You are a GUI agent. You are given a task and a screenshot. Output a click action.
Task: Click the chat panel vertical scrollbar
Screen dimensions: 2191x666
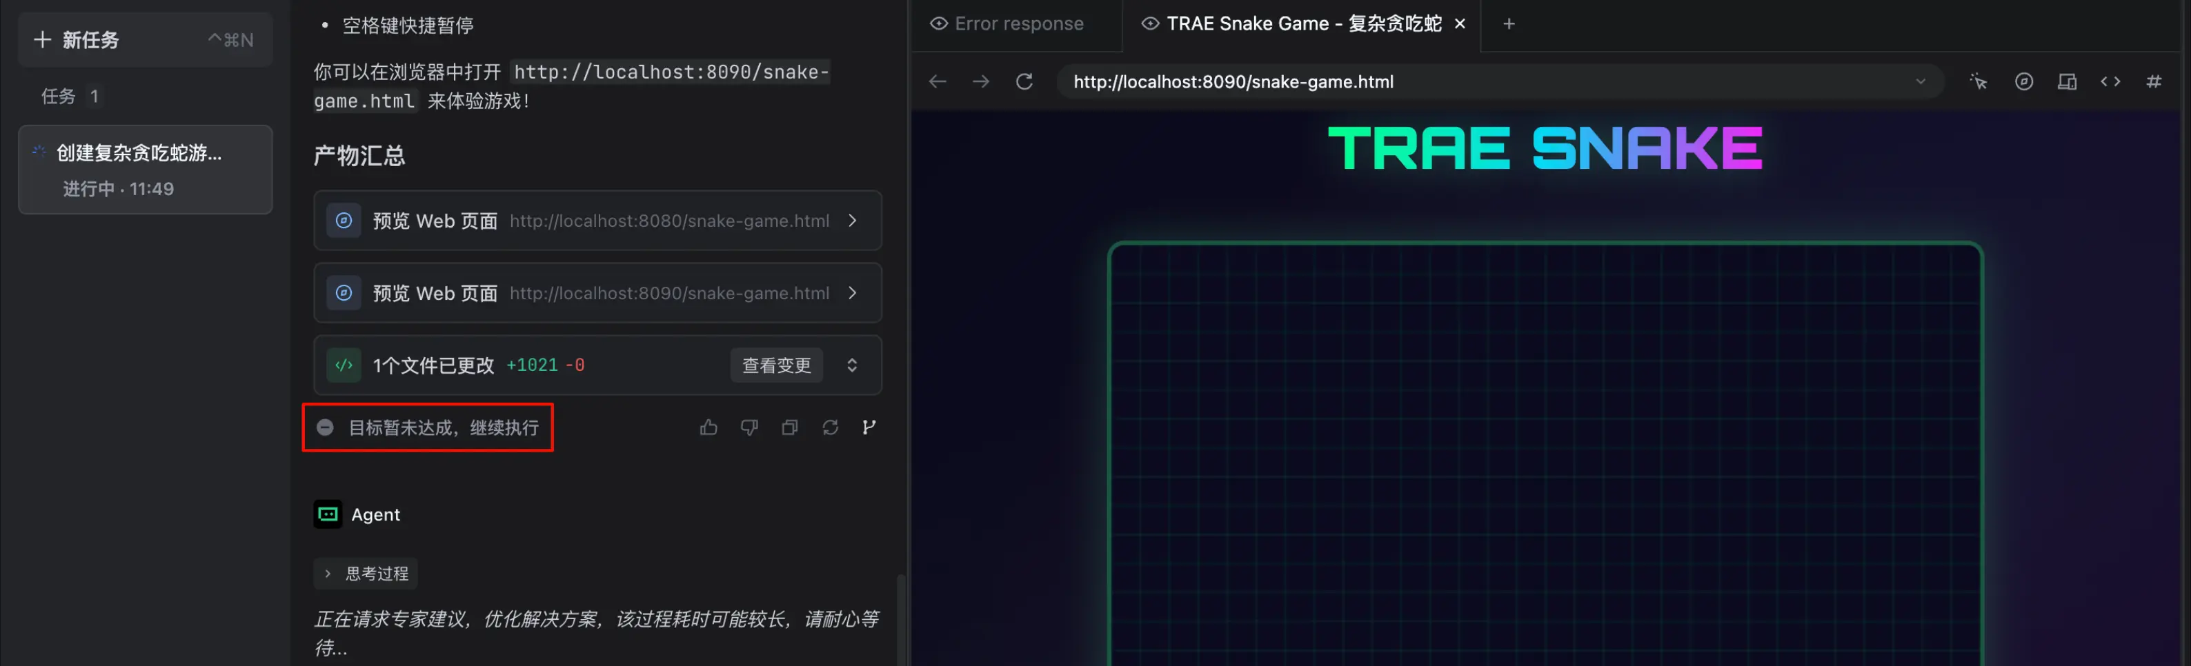(901, 620)
